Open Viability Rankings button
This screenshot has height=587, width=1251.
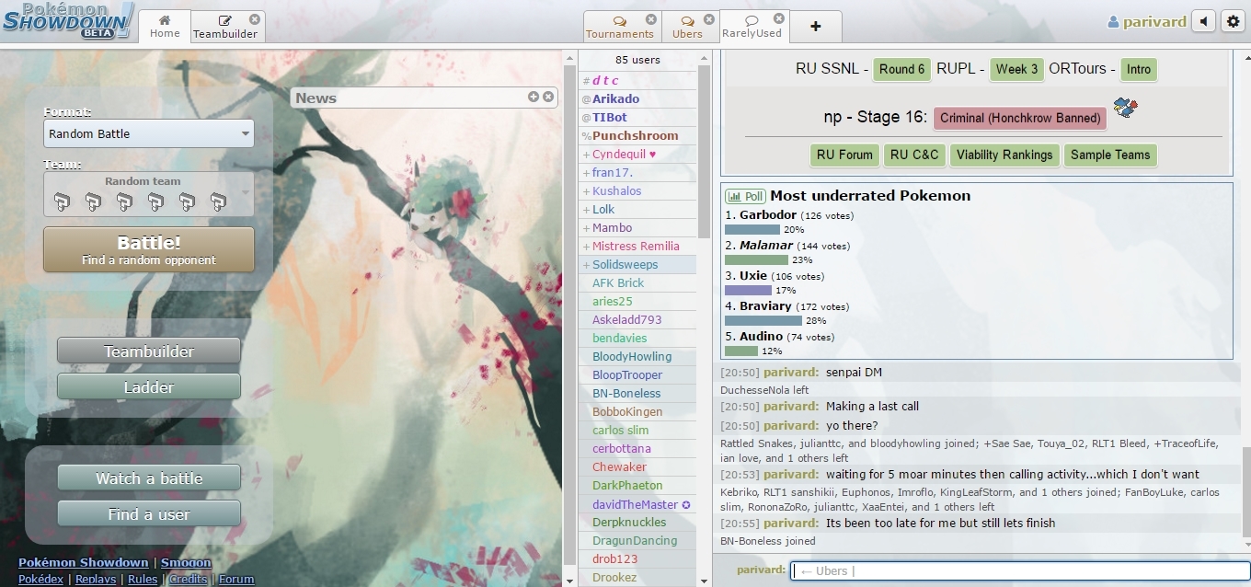[x=1004, y=155]
